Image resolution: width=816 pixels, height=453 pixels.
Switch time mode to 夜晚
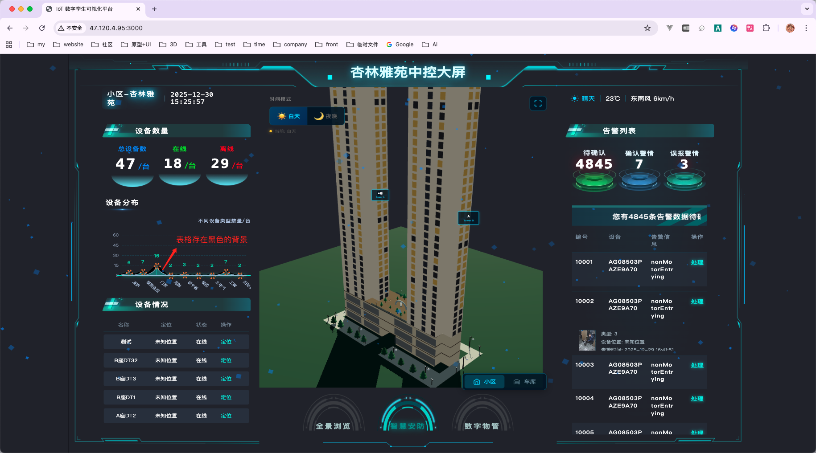click(326, 116)
